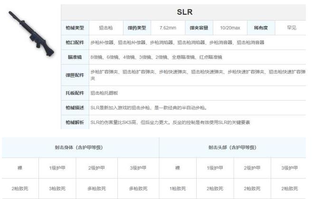Click the 枪械解析 row label
The width and height of the screenshot is (313, 199).
click(x=75, y=123)
